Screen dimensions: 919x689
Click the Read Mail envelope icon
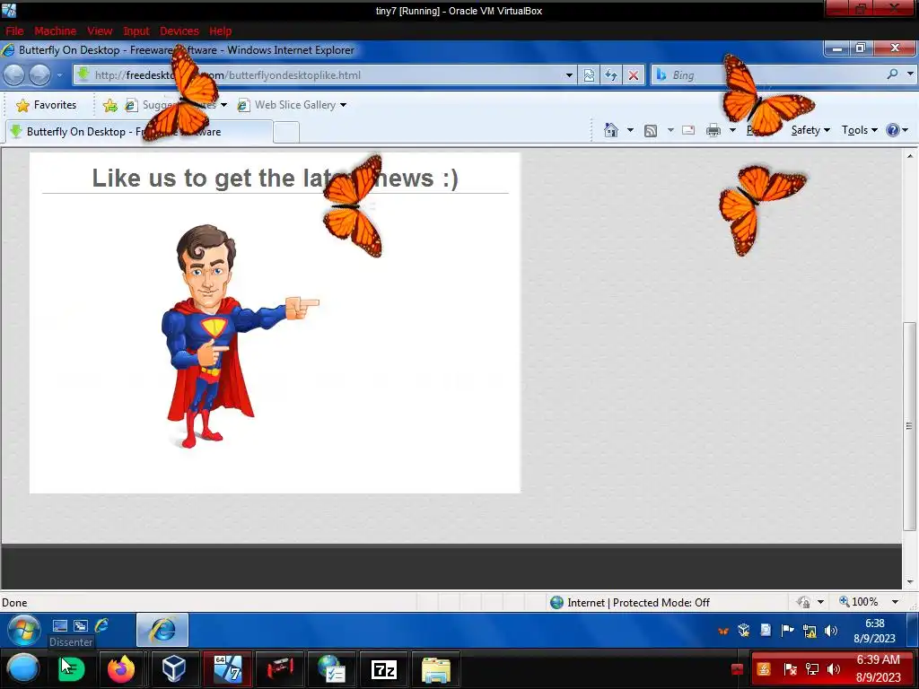coord(688,130)
